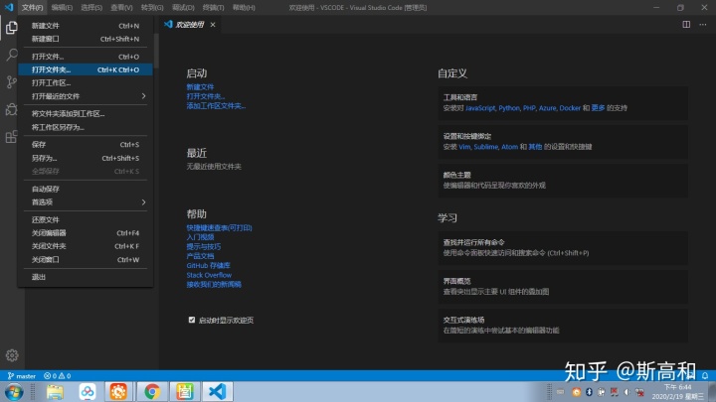This screenshot has height=402, width=716.
Task: Open the 调试(D) menu
Action: pos(183,7)
